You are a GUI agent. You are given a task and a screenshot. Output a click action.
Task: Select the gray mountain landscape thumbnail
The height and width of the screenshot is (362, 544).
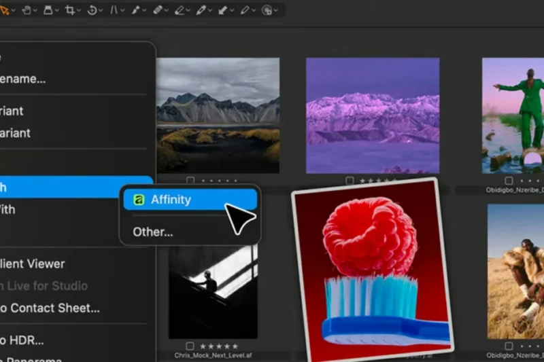click(x=218, y=115)
